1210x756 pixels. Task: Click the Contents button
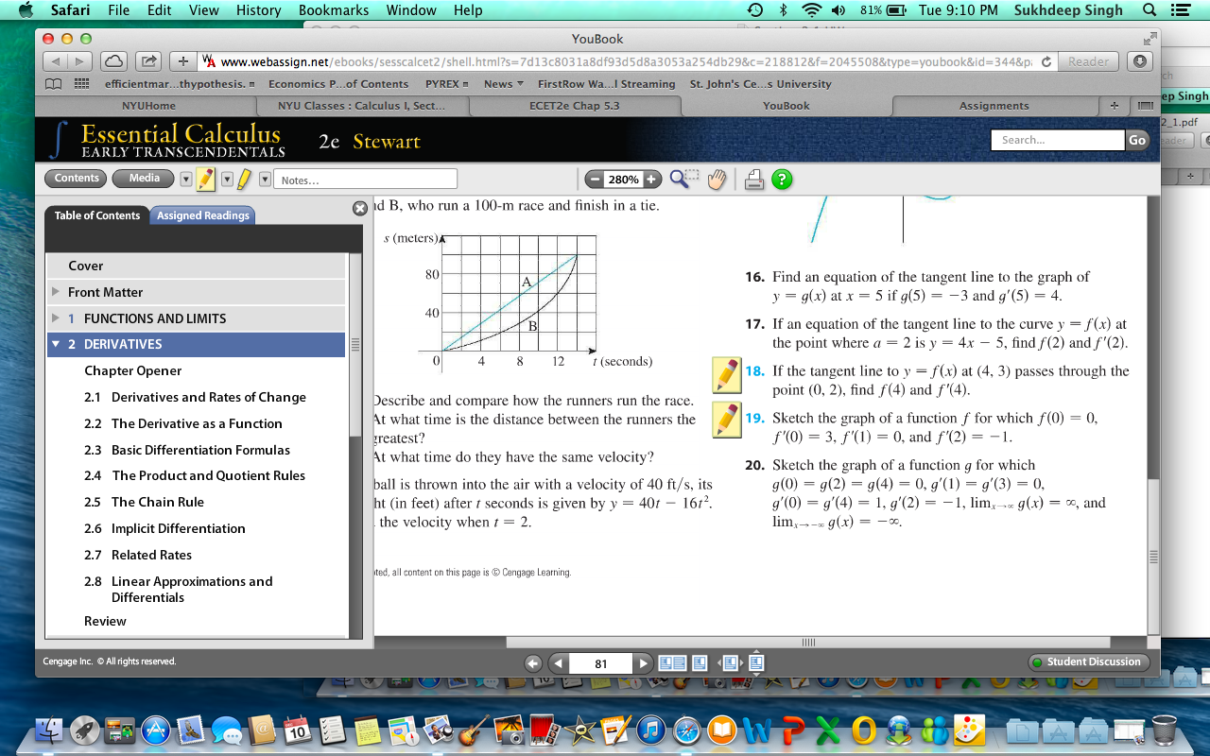pyautogui.click(x=77, y=178)
